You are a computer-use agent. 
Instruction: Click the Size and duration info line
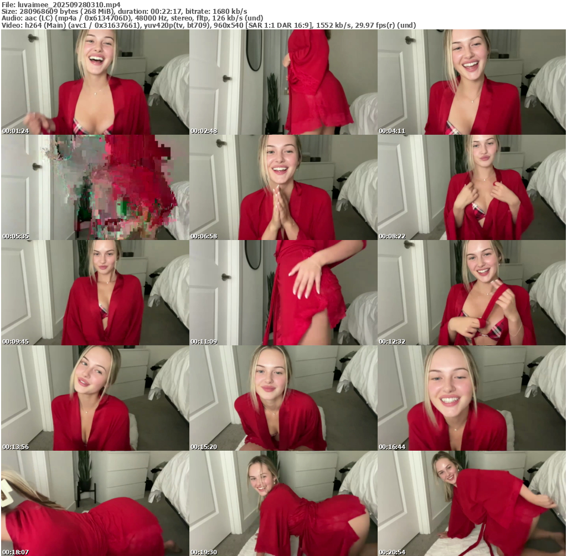[125, 11]
